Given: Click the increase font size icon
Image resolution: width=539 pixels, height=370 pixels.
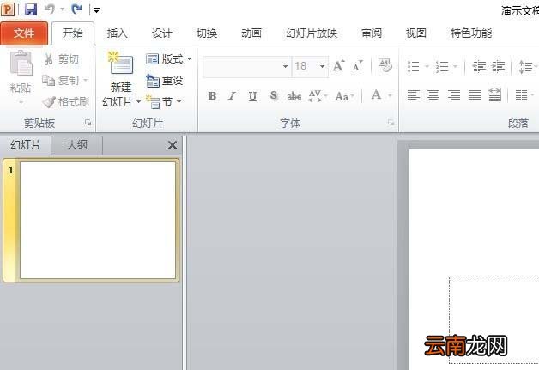Looking at the screenshot, I should tap(339, 66).
